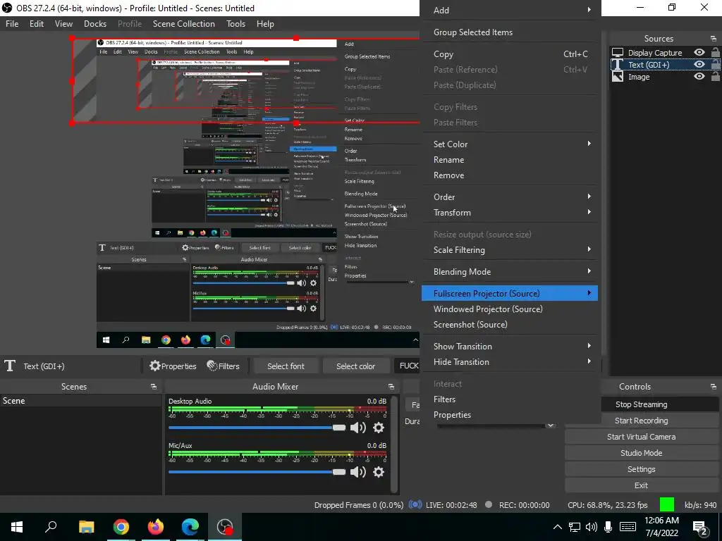Adjust Desktop Audio volume slider

coord(257,428)
